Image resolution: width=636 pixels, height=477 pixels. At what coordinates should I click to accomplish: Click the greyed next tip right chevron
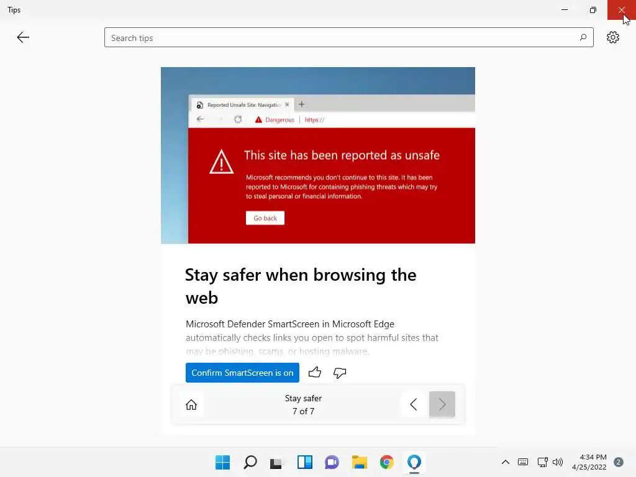[x=442, y=404]
